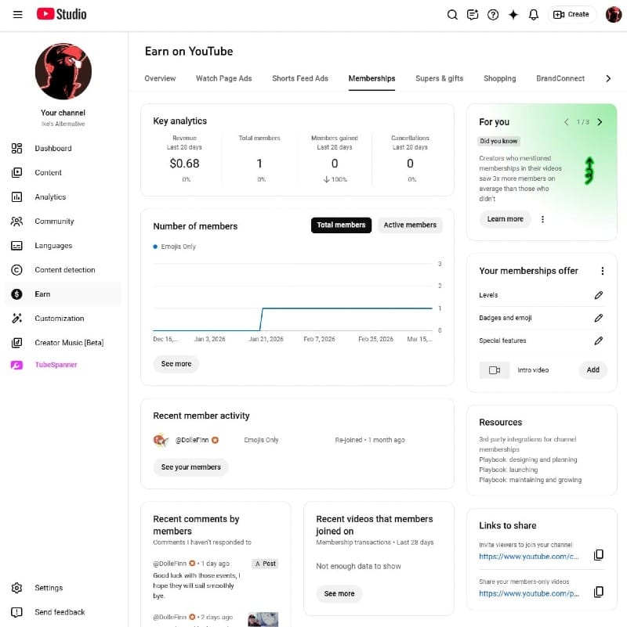Edit Special features with pencil icon

[x=599, y=341]
